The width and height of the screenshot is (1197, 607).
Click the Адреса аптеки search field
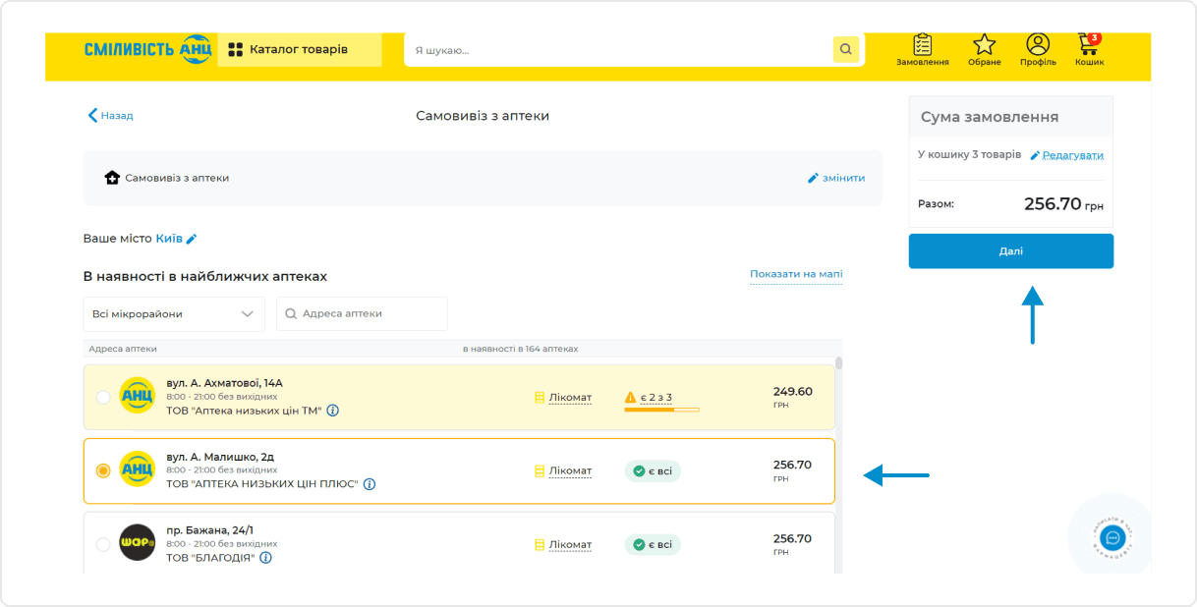(x=362, y=314)
